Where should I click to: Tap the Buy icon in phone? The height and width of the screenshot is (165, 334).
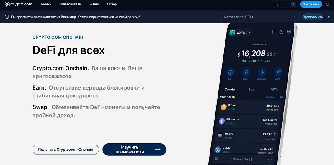(230, 72)
